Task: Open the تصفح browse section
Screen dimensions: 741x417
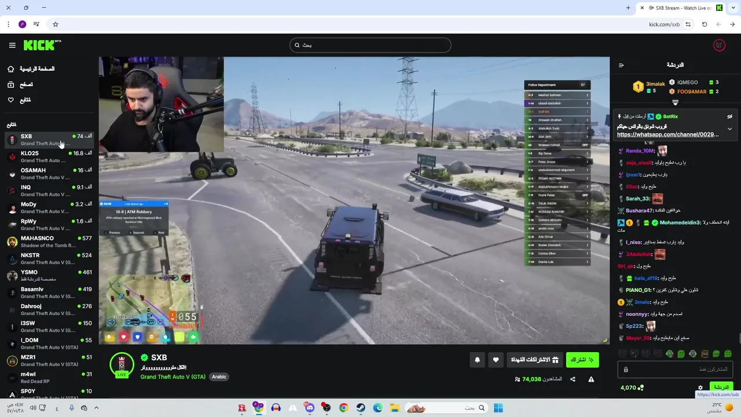Action: pyautogui.click(x=20, y=85)
